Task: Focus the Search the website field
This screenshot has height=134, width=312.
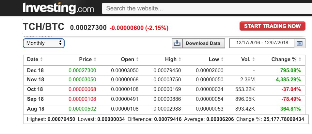Action: coord(207,8)
